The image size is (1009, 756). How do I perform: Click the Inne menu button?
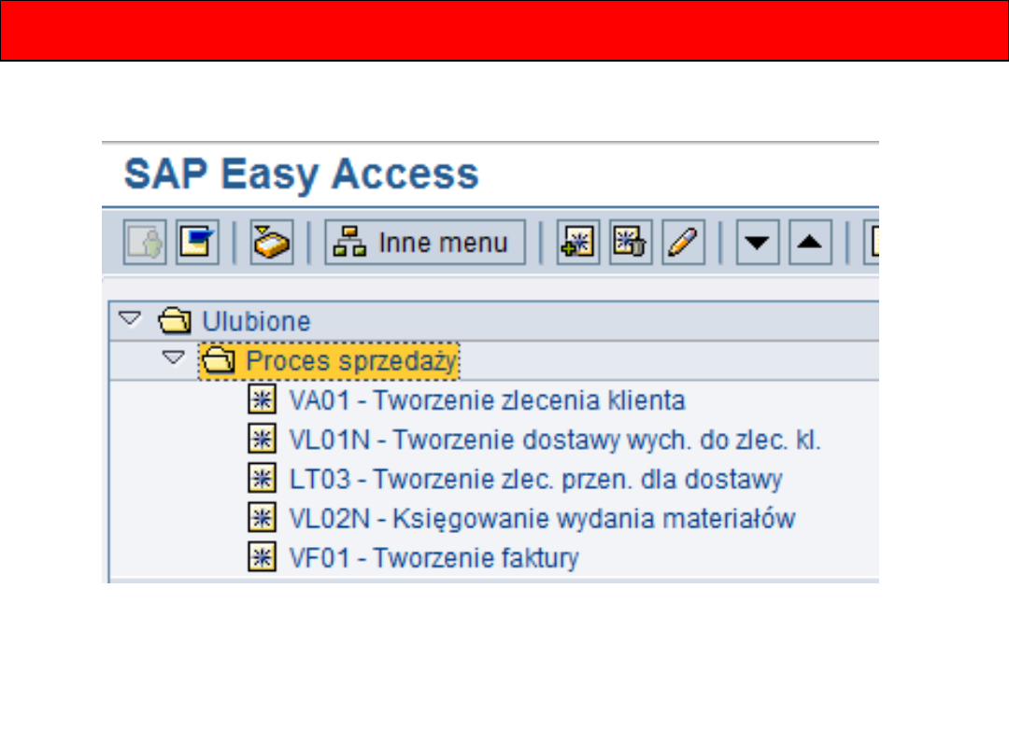pos(425,244)
